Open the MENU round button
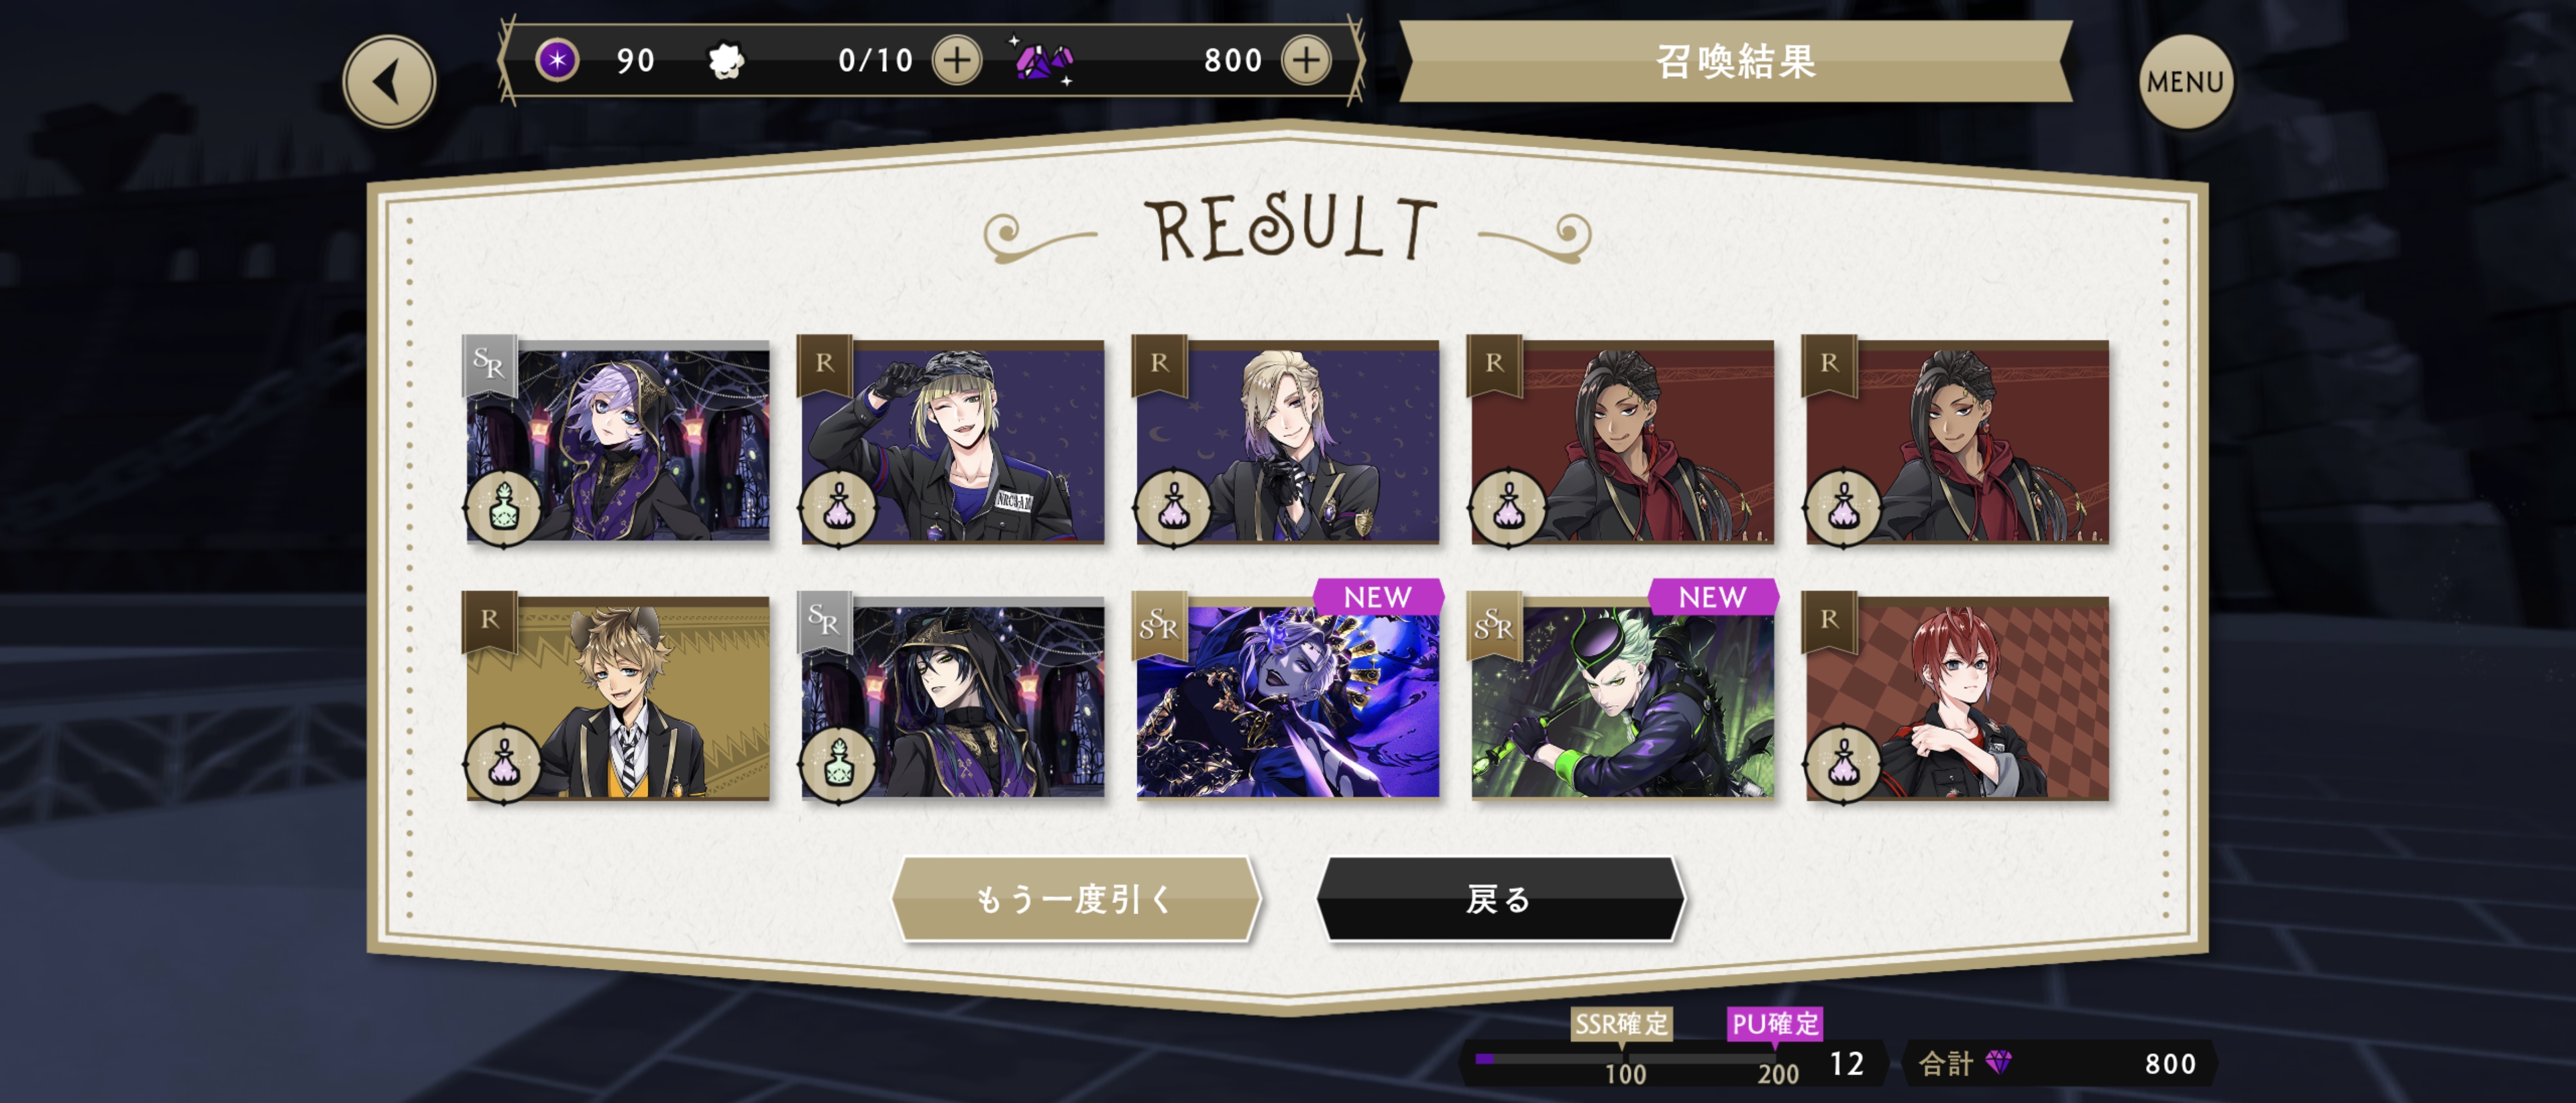Image resolution: width=2576 pixels, height=1103 pixels. coord(2185,82)
